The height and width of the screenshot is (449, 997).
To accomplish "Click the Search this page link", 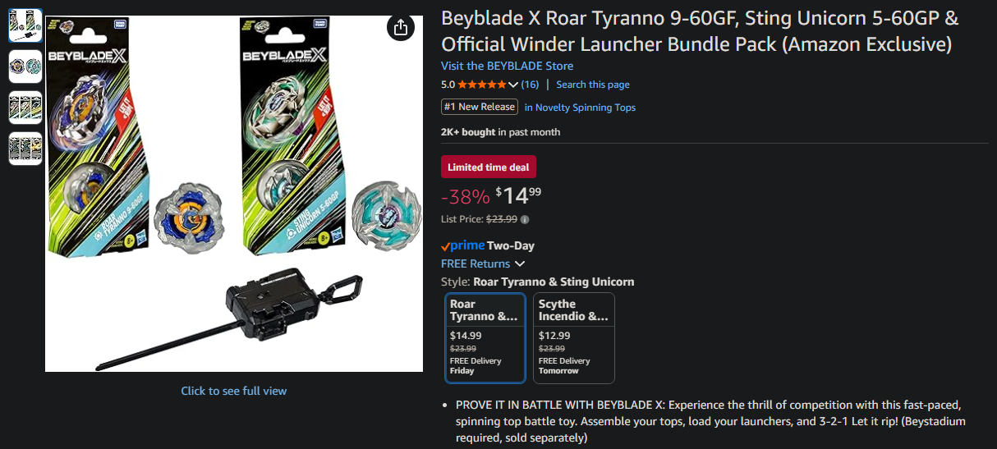I will pyautogui.click(x=592, y=85).
